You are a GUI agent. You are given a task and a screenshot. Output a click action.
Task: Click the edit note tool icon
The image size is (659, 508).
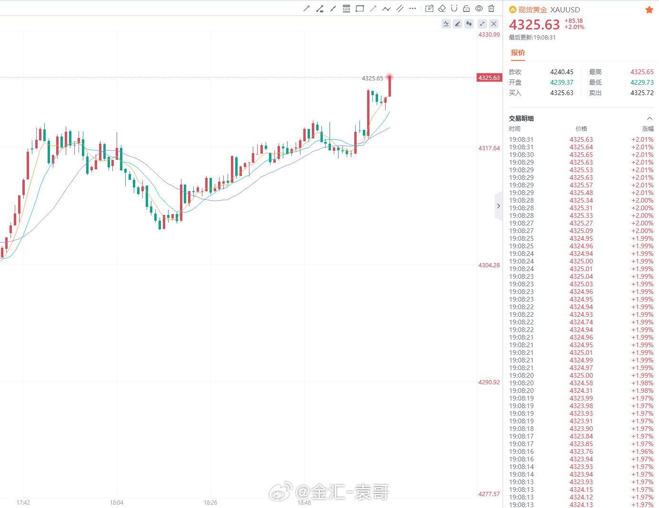pyautogui.click(x=429, y=9)
